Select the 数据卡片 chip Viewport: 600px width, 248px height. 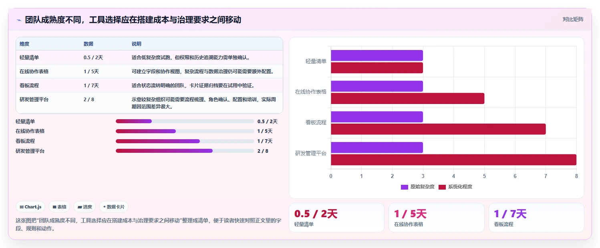tap(114, 207)
